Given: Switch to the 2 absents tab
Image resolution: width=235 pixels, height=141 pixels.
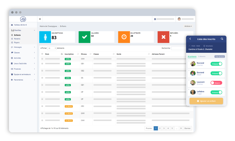Looking at the screenshot, I should (x=202, y=56).
